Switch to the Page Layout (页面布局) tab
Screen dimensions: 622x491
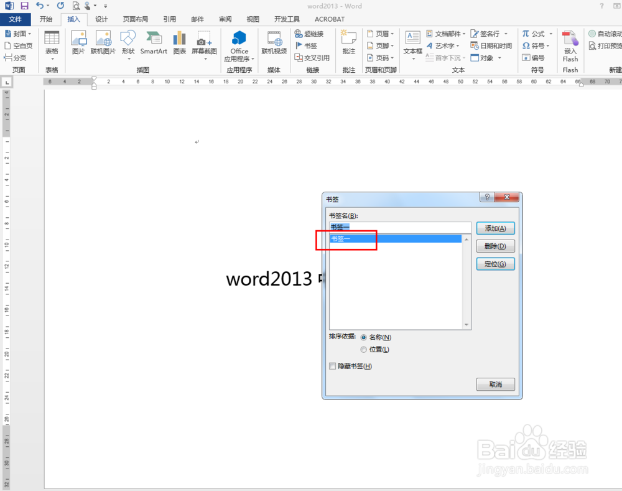(135, 19)
